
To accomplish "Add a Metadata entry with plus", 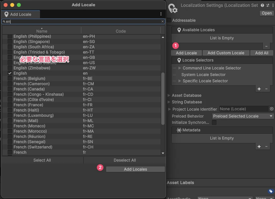I will (x=259, y=147).
